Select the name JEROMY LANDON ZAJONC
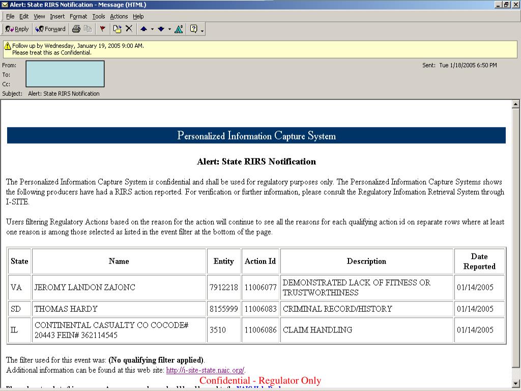This screenshot has width=521, height=391. point(85,287)
